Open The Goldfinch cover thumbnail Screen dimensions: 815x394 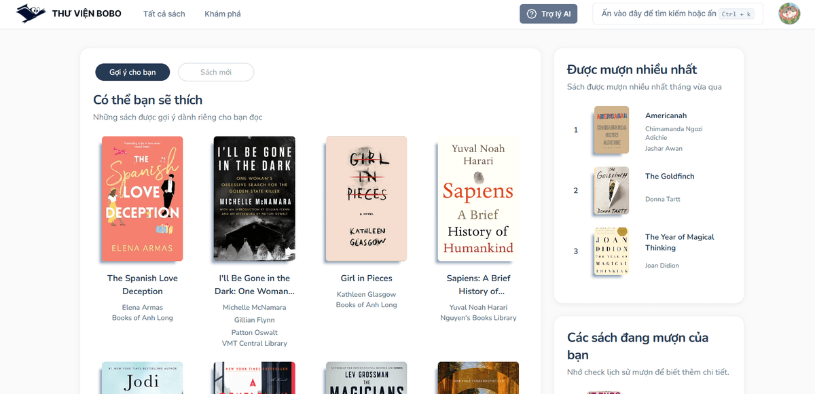coord(611,191)
